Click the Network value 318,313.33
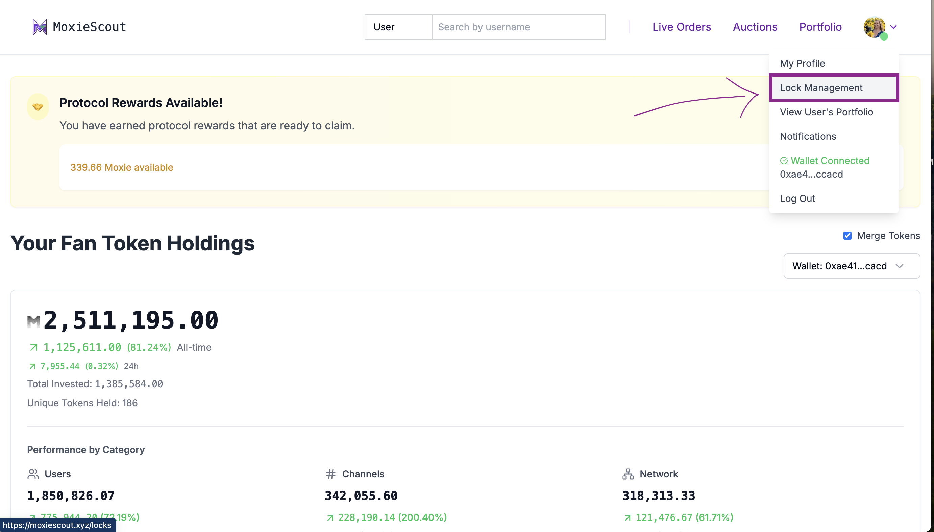Viewport: 934px width, 532px height. click(x=659, y=496)
